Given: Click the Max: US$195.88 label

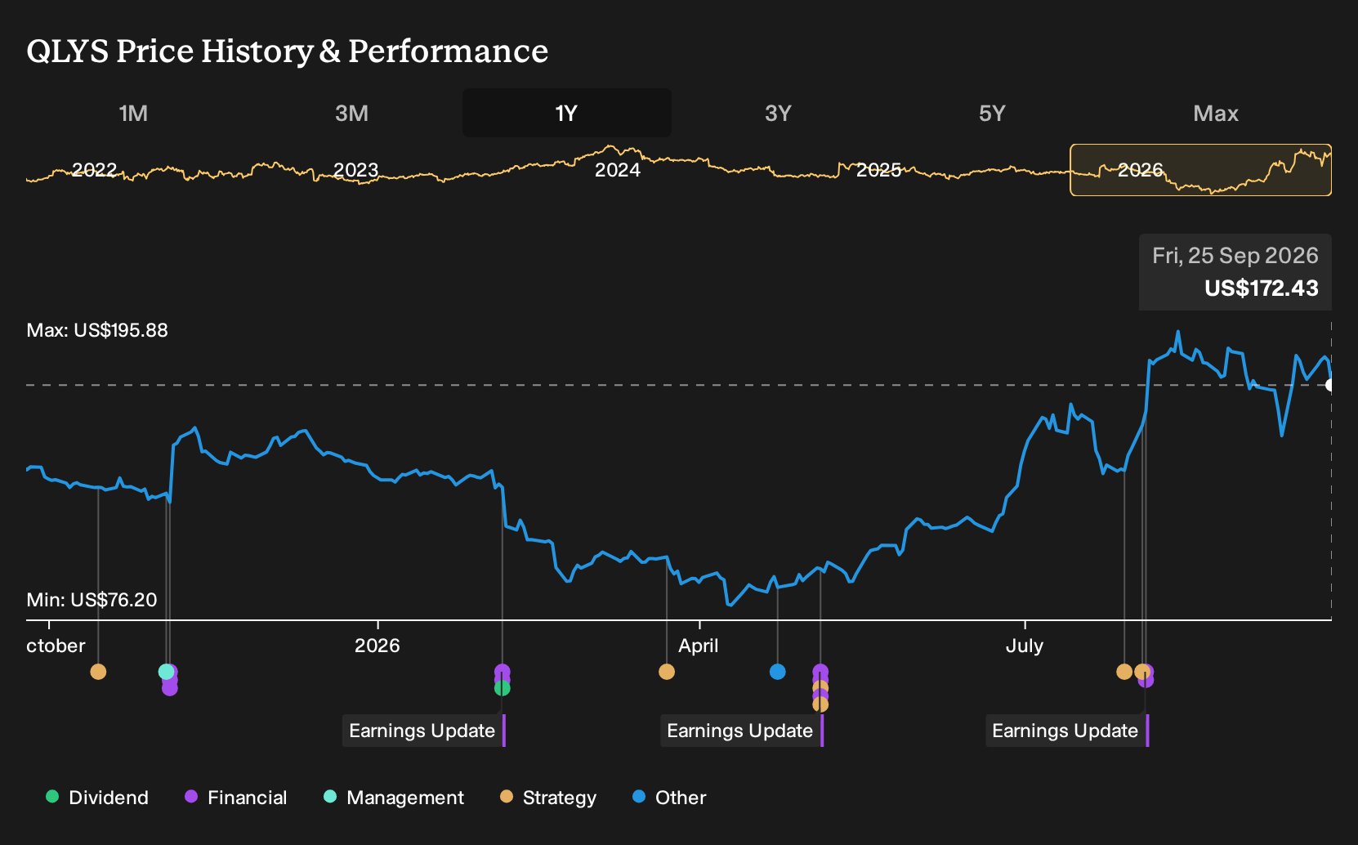Looking at the screenshot, I should (x=97, y=330).
